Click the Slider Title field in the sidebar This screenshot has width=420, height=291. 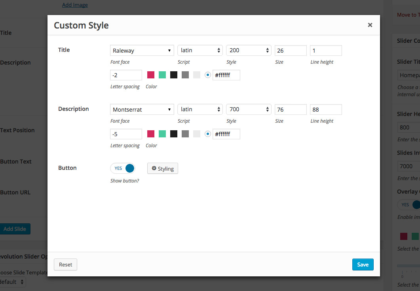coord(409,75)
